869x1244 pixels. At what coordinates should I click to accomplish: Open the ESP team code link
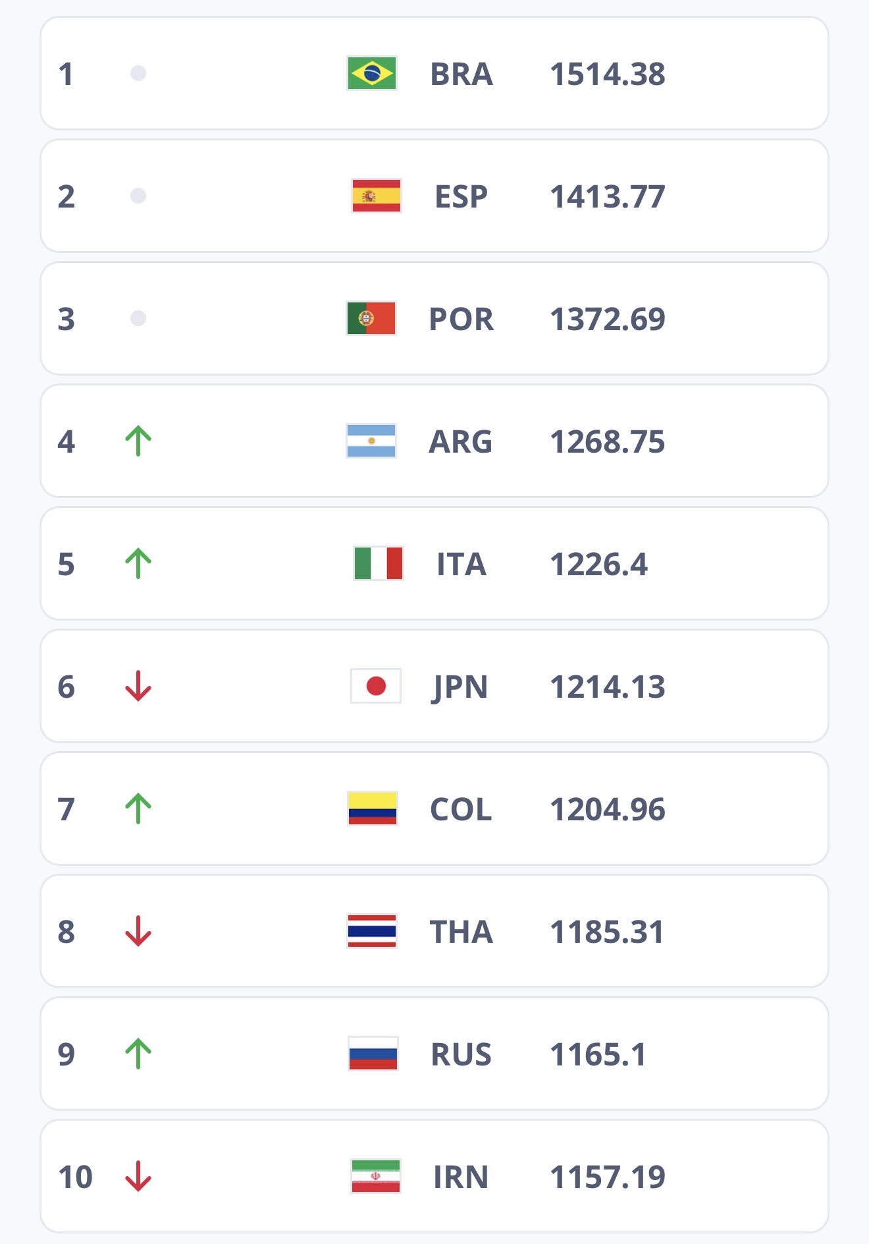tap(461, 196)
